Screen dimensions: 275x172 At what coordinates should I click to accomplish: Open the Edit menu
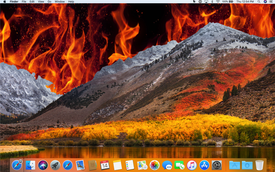pyautogui.click(x=32, y=2)
